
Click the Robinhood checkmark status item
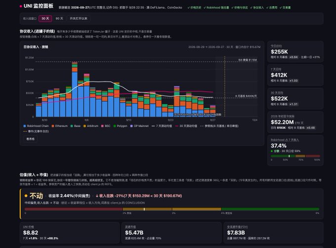click(x=216, y=7)
